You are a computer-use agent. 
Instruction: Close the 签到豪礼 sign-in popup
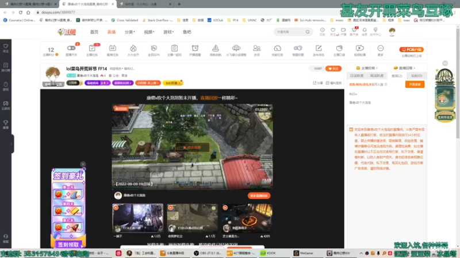click(83, 164)
